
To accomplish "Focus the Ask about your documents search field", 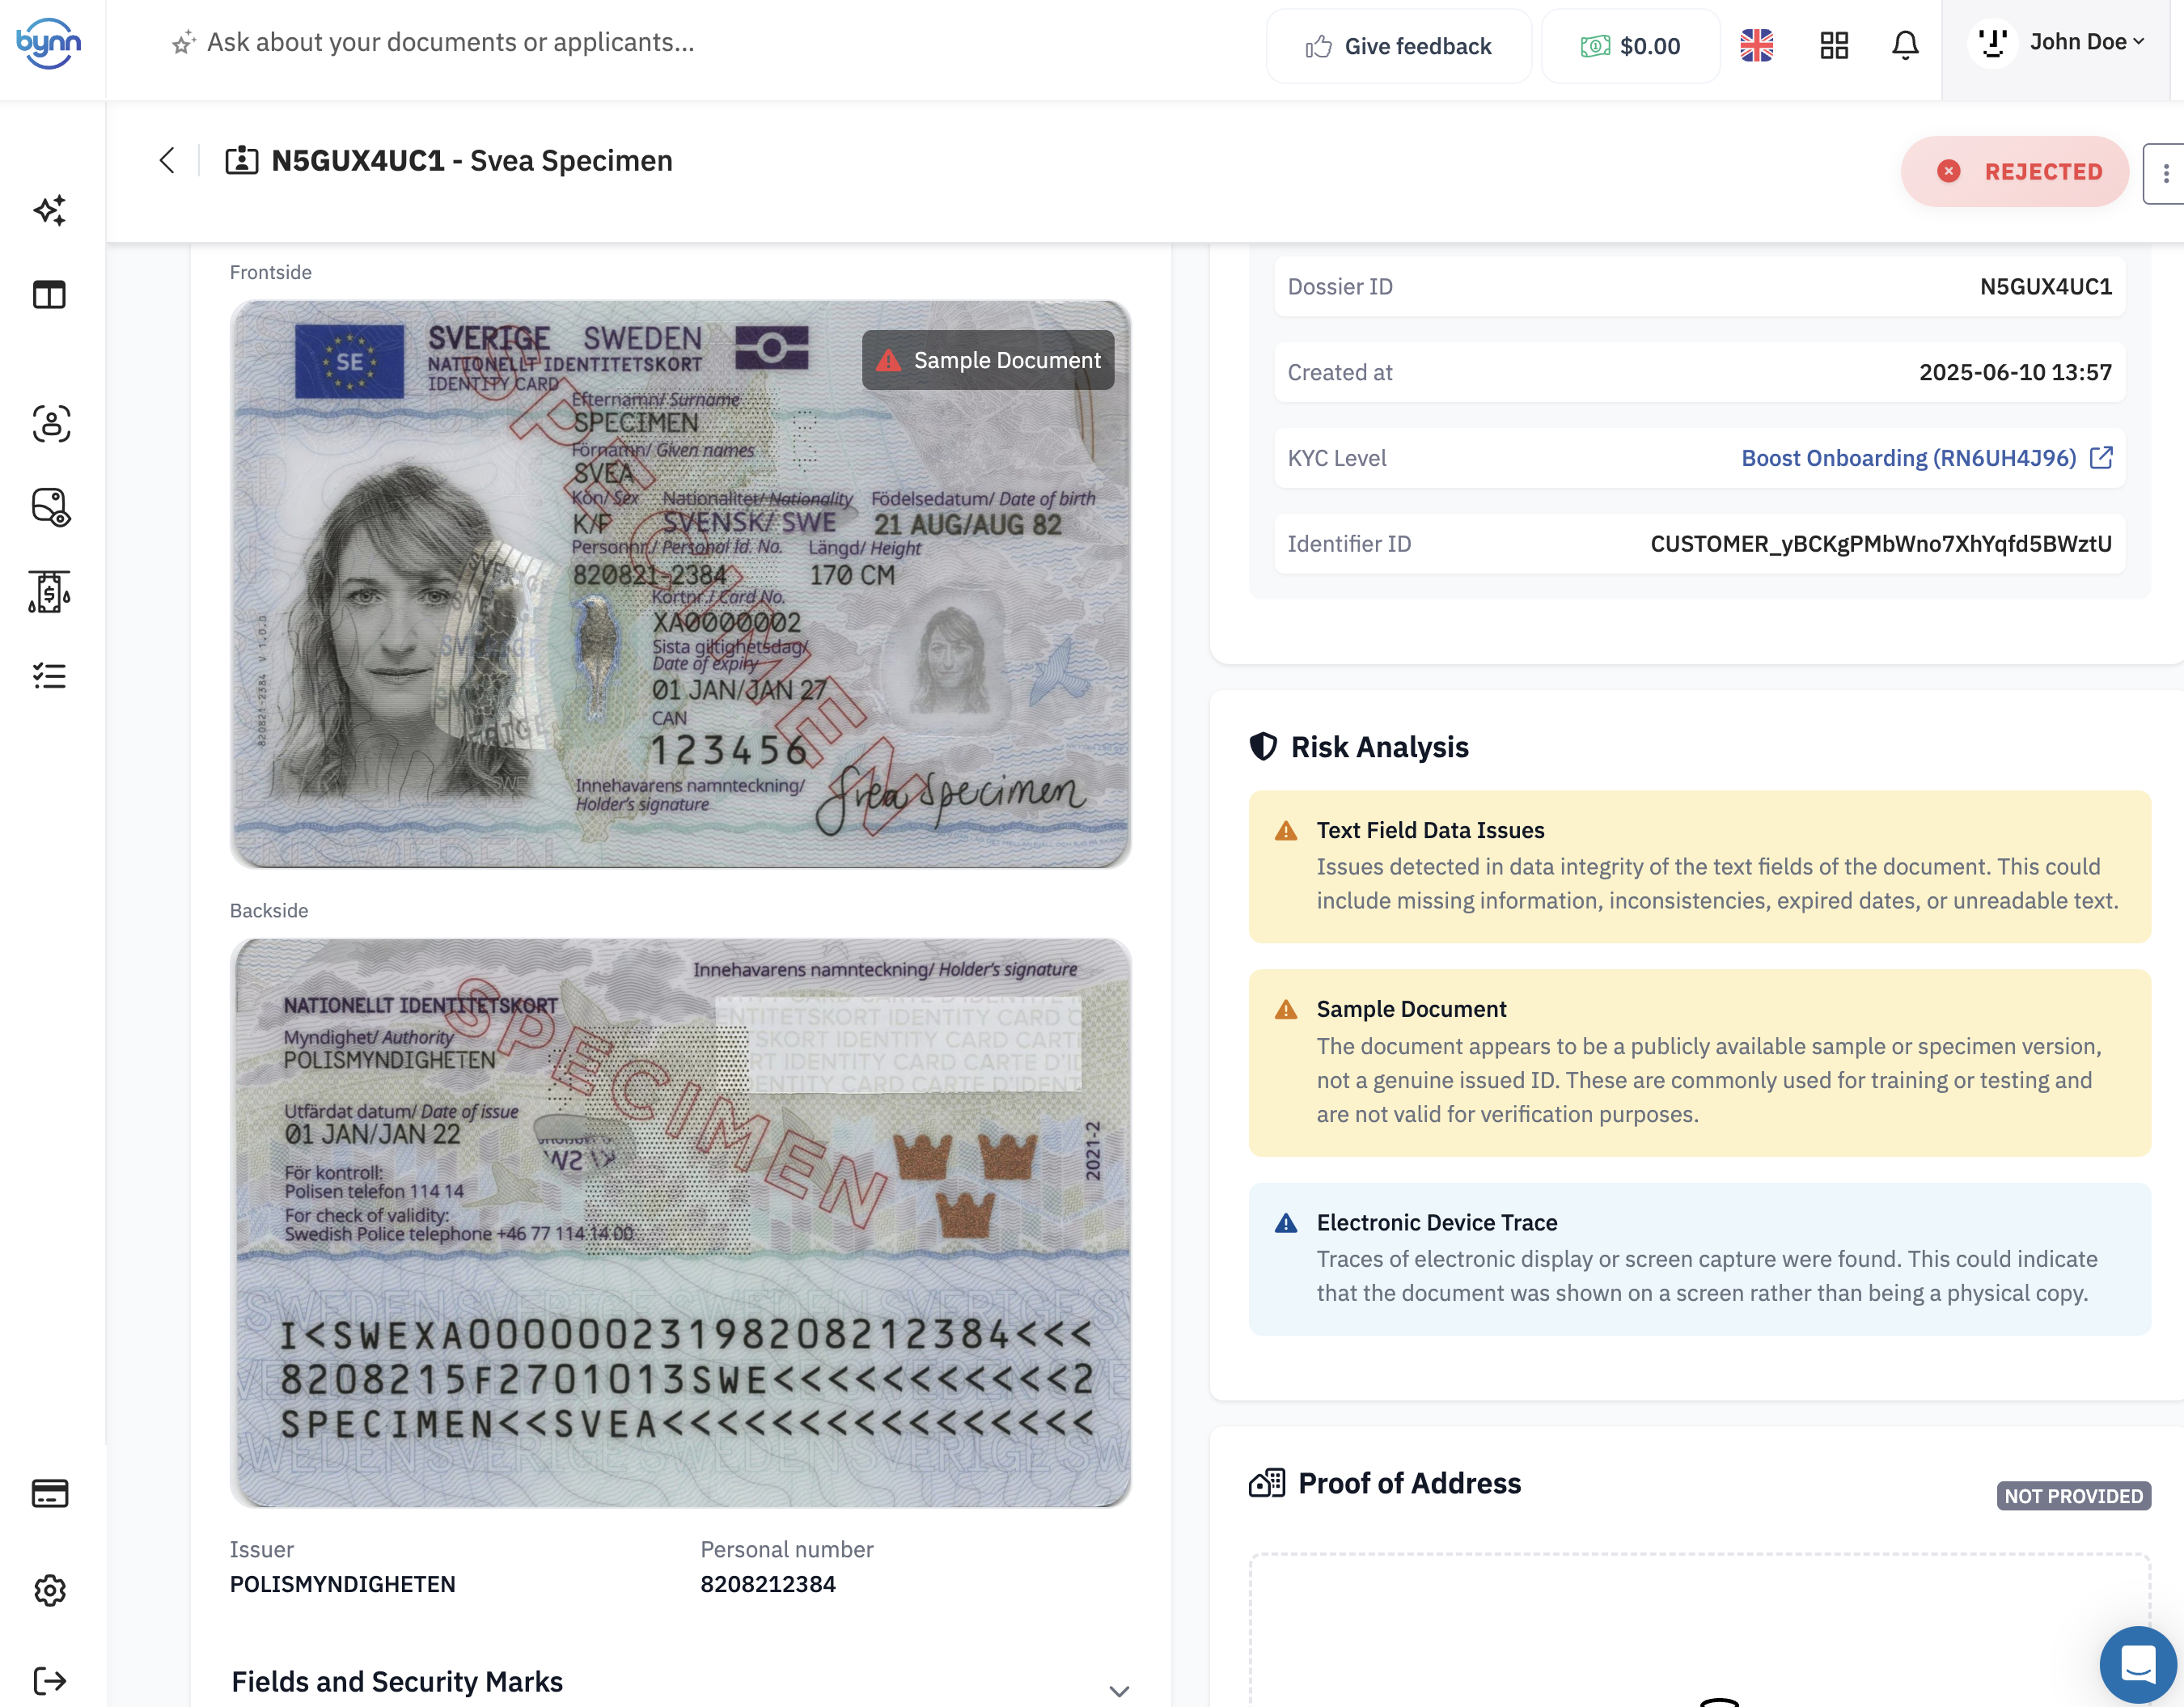I will point(450,43).
